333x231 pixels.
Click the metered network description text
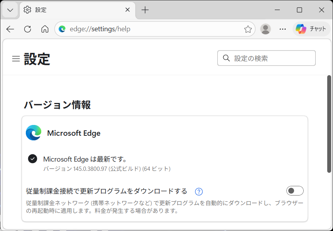[x=165, y=207]
